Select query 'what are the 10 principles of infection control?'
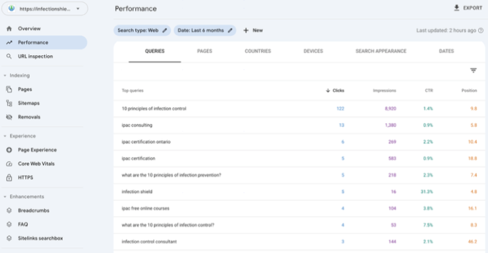 coord(168,225)
